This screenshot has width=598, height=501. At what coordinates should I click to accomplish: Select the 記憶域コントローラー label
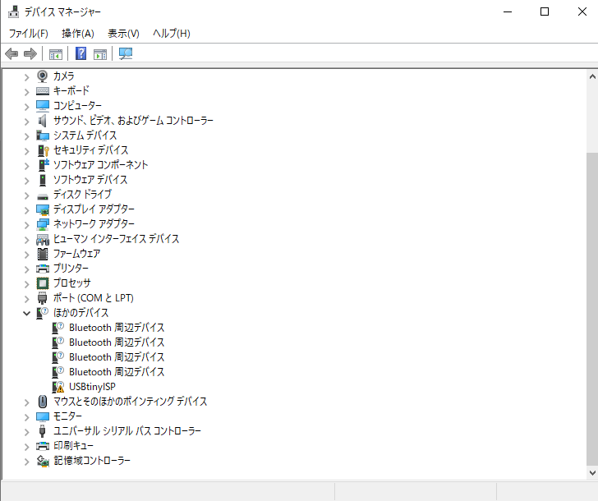coord(92,461)
